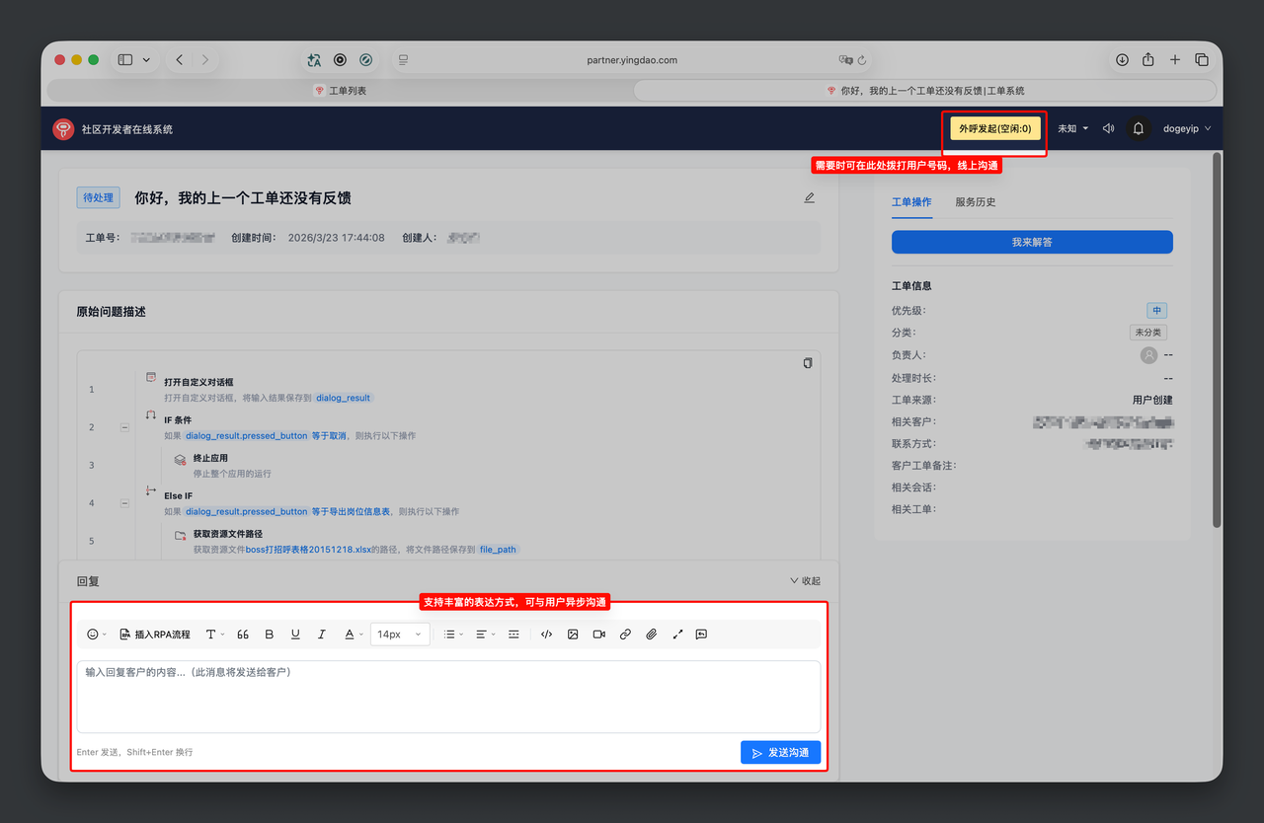Toggle underline formatting in reply toolbar
This screenshot has height=823, width=1264.
(x=295, y=635)
